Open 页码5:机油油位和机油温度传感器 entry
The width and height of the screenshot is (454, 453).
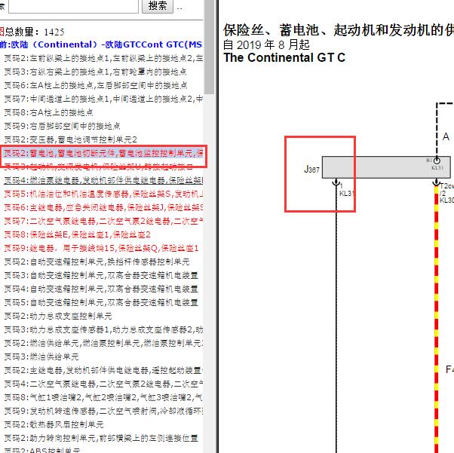click(x=103, y=194)
